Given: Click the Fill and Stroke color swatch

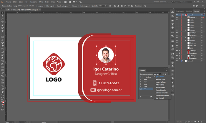Looking at the screenshot, I should point(2,101).
